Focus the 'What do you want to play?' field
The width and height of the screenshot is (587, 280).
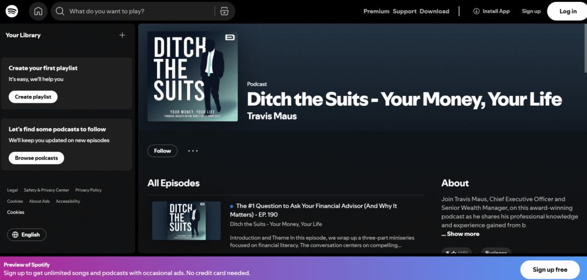click(138, 11)
